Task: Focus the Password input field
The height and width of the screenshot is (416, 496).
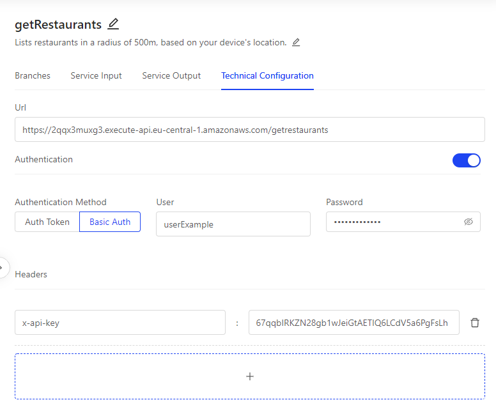Action: coord(403,222)
